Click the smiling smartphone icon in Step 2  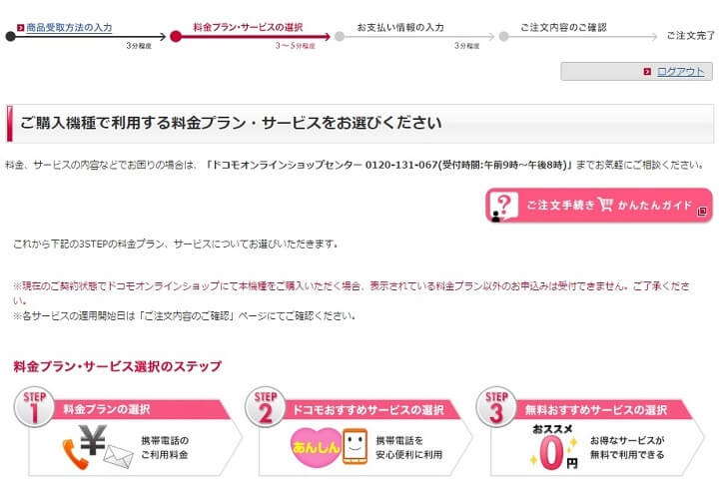[356, 446]
